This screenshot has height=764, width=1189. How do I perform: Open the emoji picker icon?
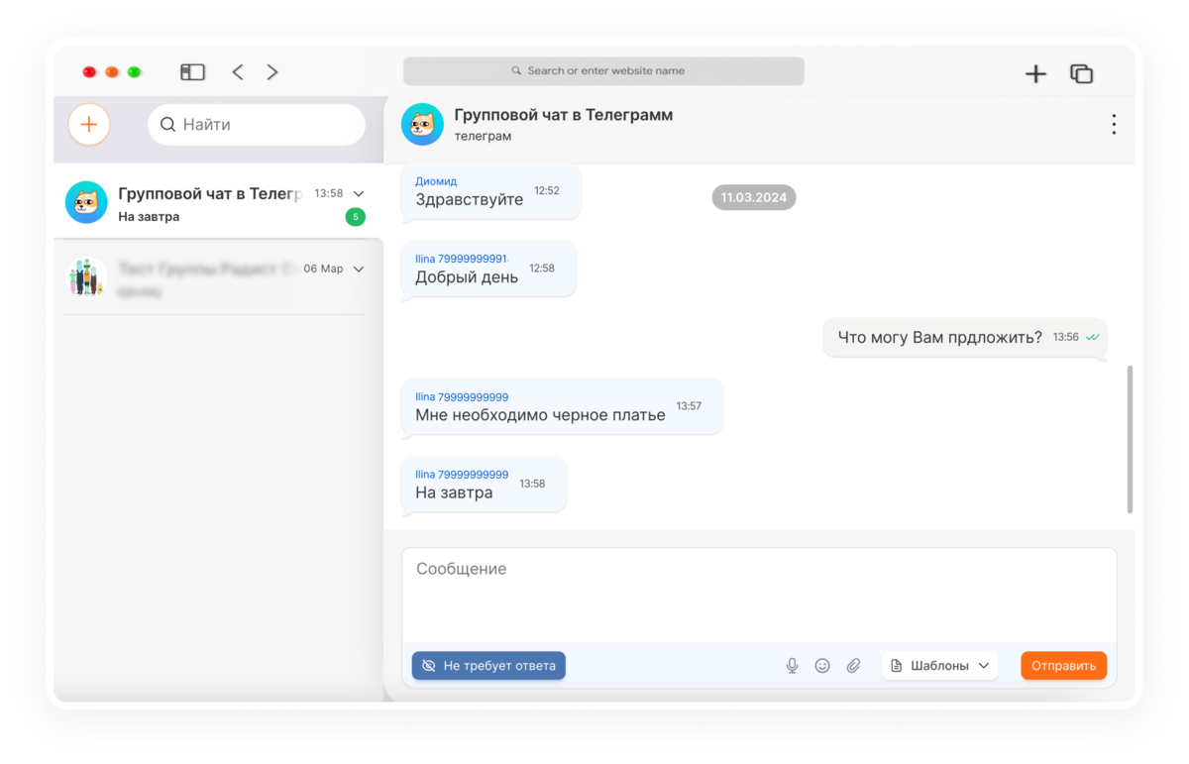point(822,666)
